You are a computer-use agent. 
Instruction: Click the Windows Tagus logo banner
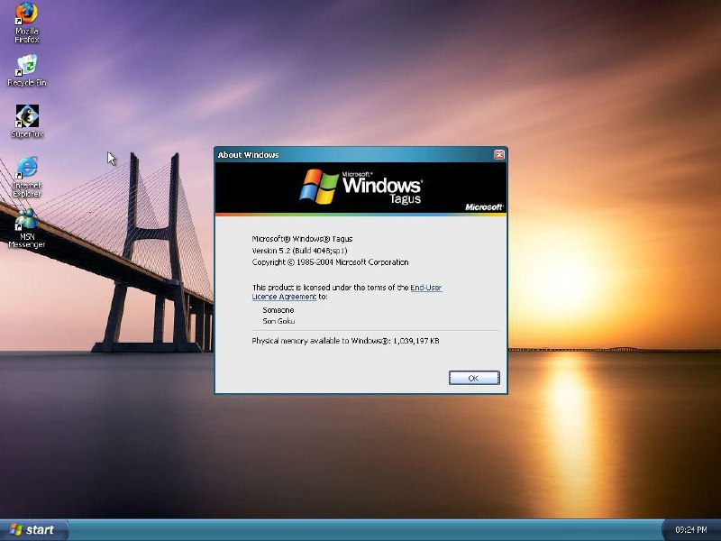click(360, 188)
